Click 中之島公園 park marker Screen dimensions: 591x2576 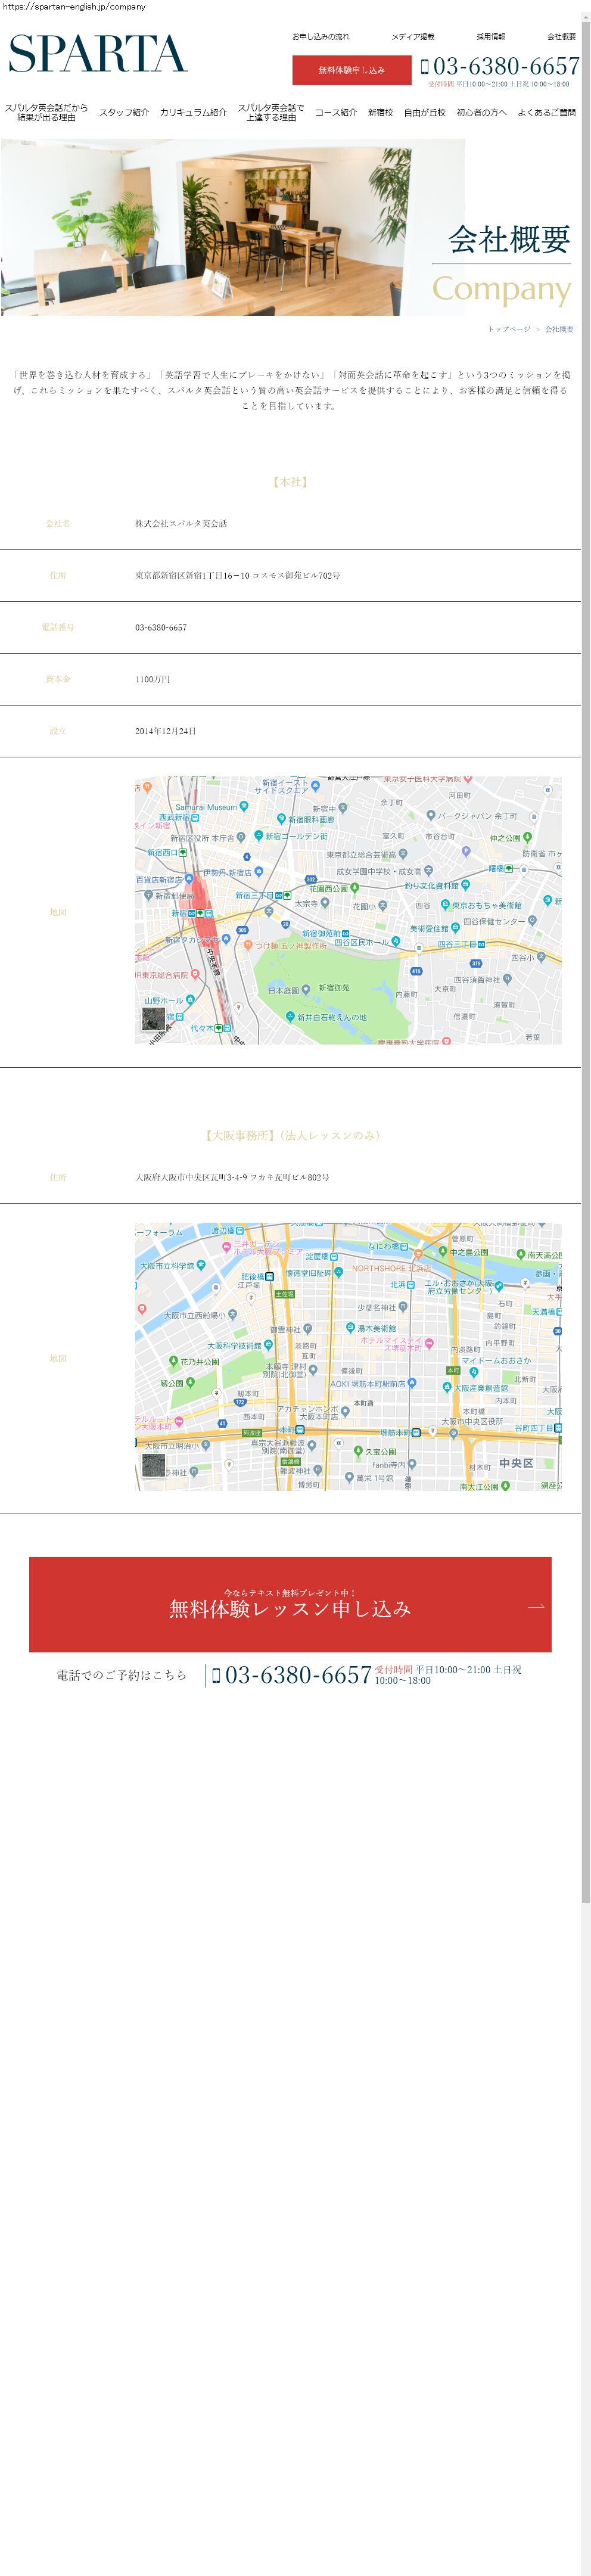(x=442, y=1251)
